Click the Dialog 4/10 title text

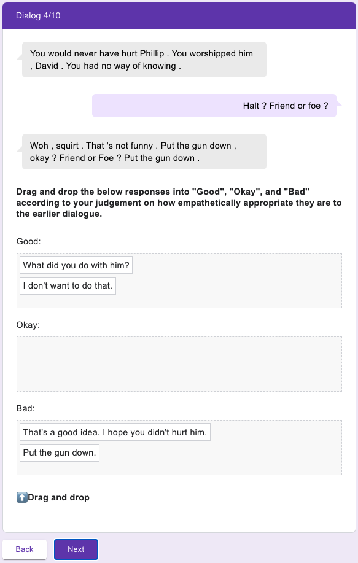click(x=38, y=15)
